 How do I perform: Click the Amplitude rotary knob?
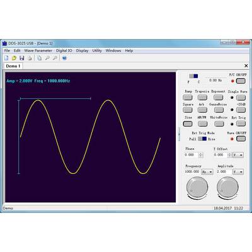[x=227, y=187]
